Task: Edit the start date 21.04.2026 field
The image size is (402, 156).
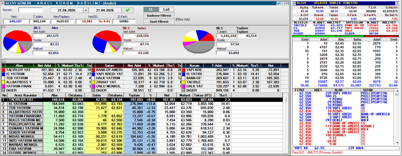Action: 66,10
